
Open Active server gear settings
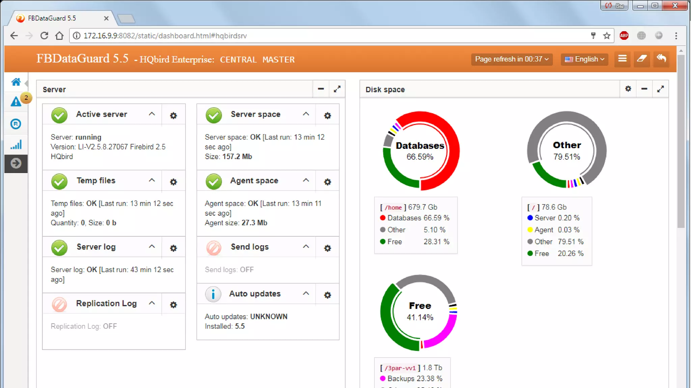(x=173, y=116)
